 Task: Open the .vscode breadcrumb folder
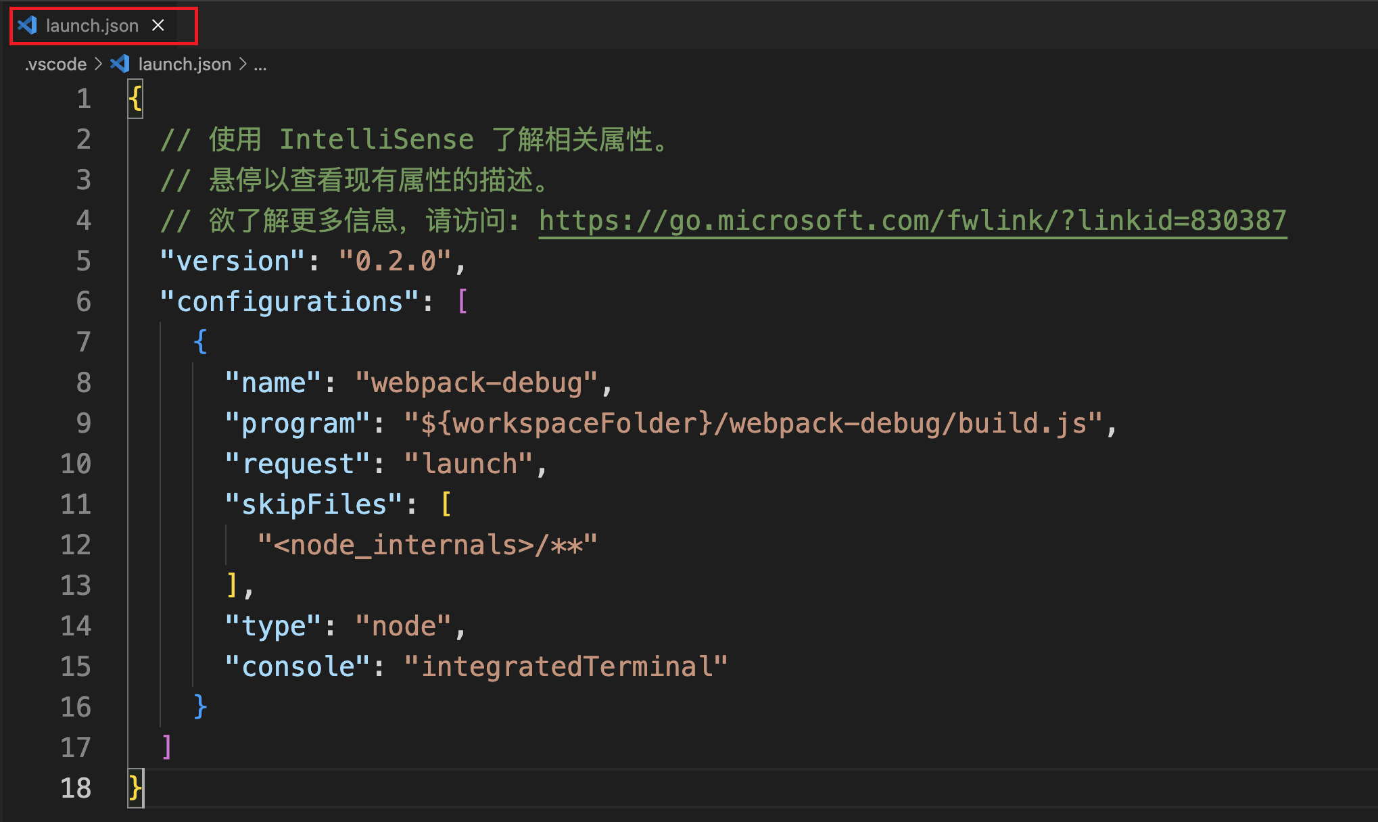(x=55, y=64)
